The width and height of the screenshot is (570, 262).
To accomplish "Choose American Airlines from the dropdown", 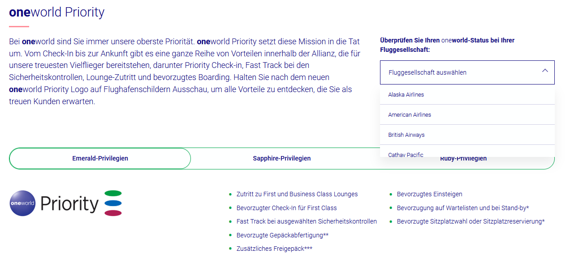I will pyautogui.click(x=410, y=114).
